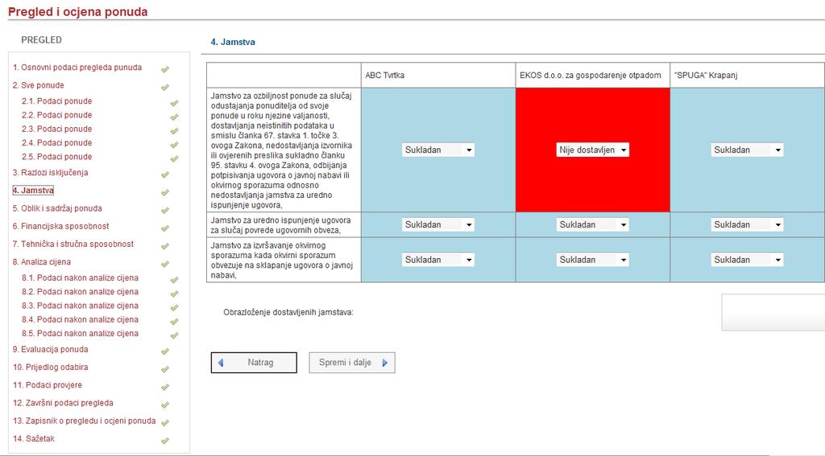The height and width of the screenshot is (456, 825).
Task: Go to step 9. Evaluacija ponuda
Action: 51,349
